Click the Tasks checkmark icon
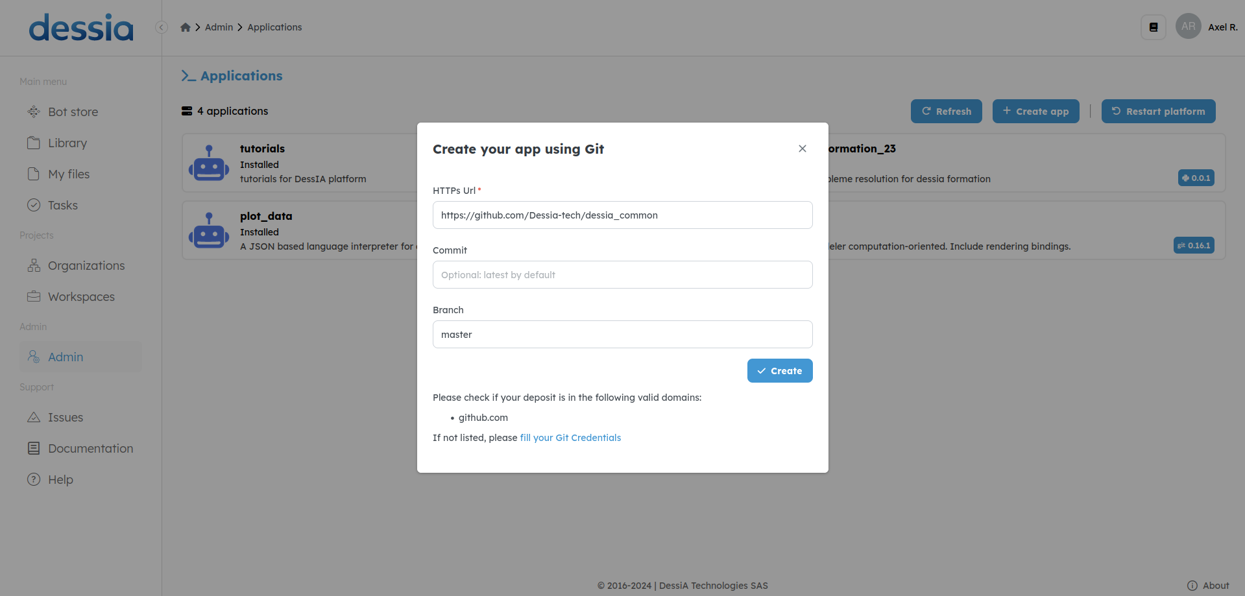Image resolution: width=1245 pixels, height=596 pixels. [x=34, y=205]
